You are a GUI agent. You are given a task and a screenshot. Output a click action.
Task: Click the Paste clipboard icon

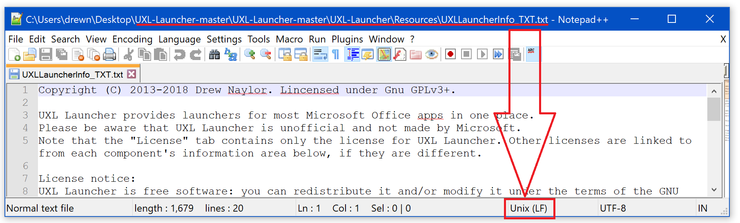pos(160,54)
